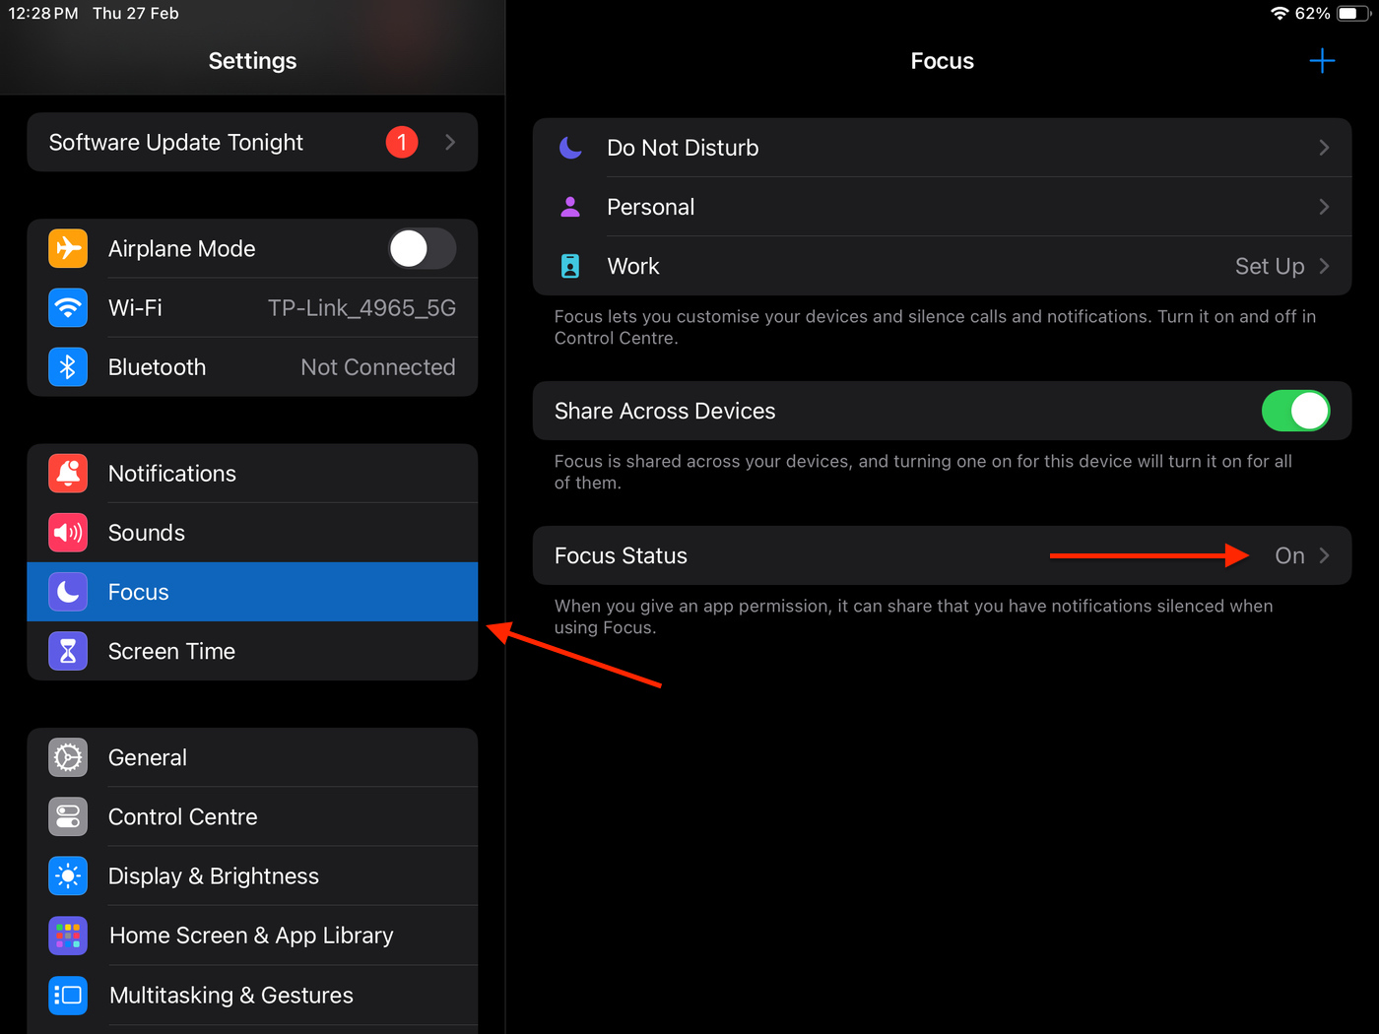The width and height of the screenshot is (1379, 1034).
Task: Click Set Up next to Work focus
Action: coord(1270,265)
